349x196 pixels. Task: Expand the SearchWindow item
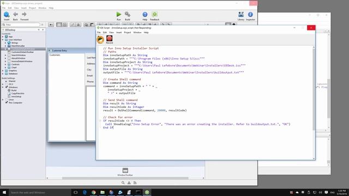click(5, 55)
